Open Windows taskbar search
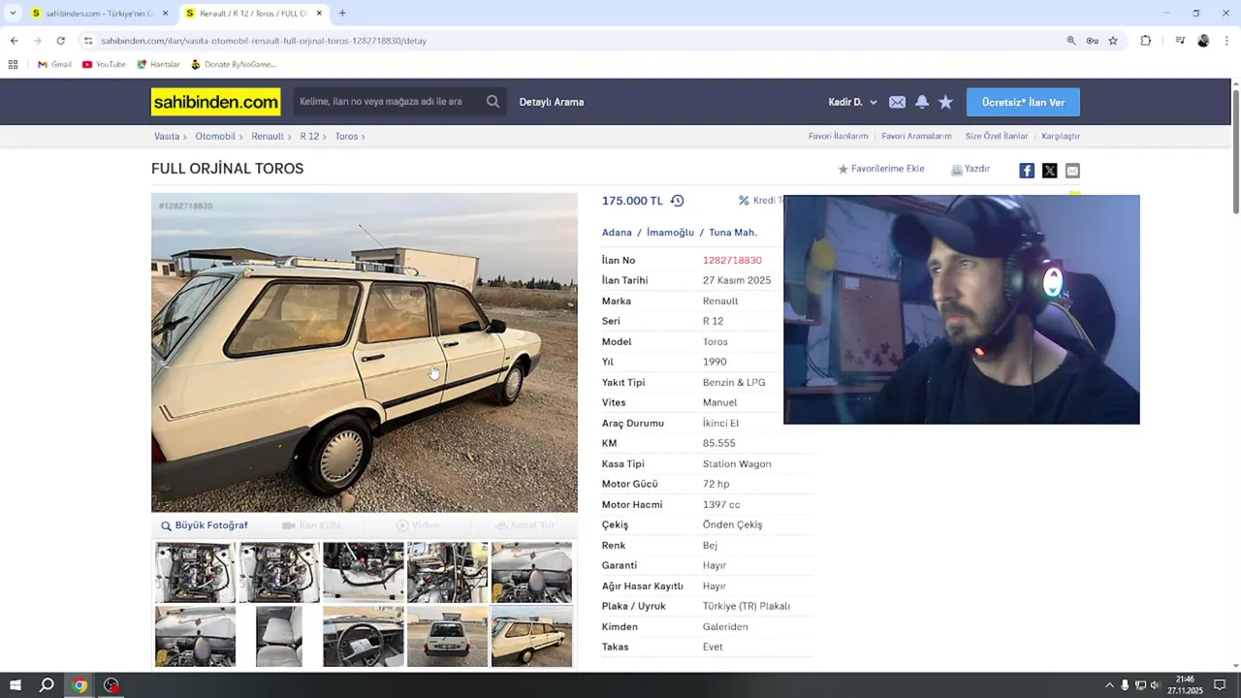Screen dimensions: 1241x698 (47, 685)
